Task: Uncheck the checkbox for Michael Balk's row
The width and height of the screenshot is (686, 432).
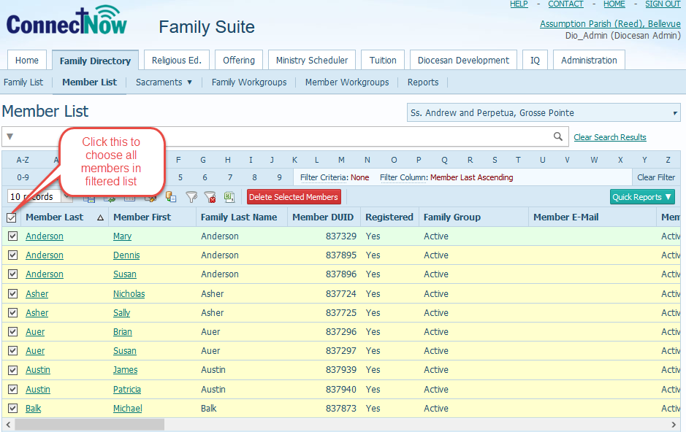Action: [12, 409]
